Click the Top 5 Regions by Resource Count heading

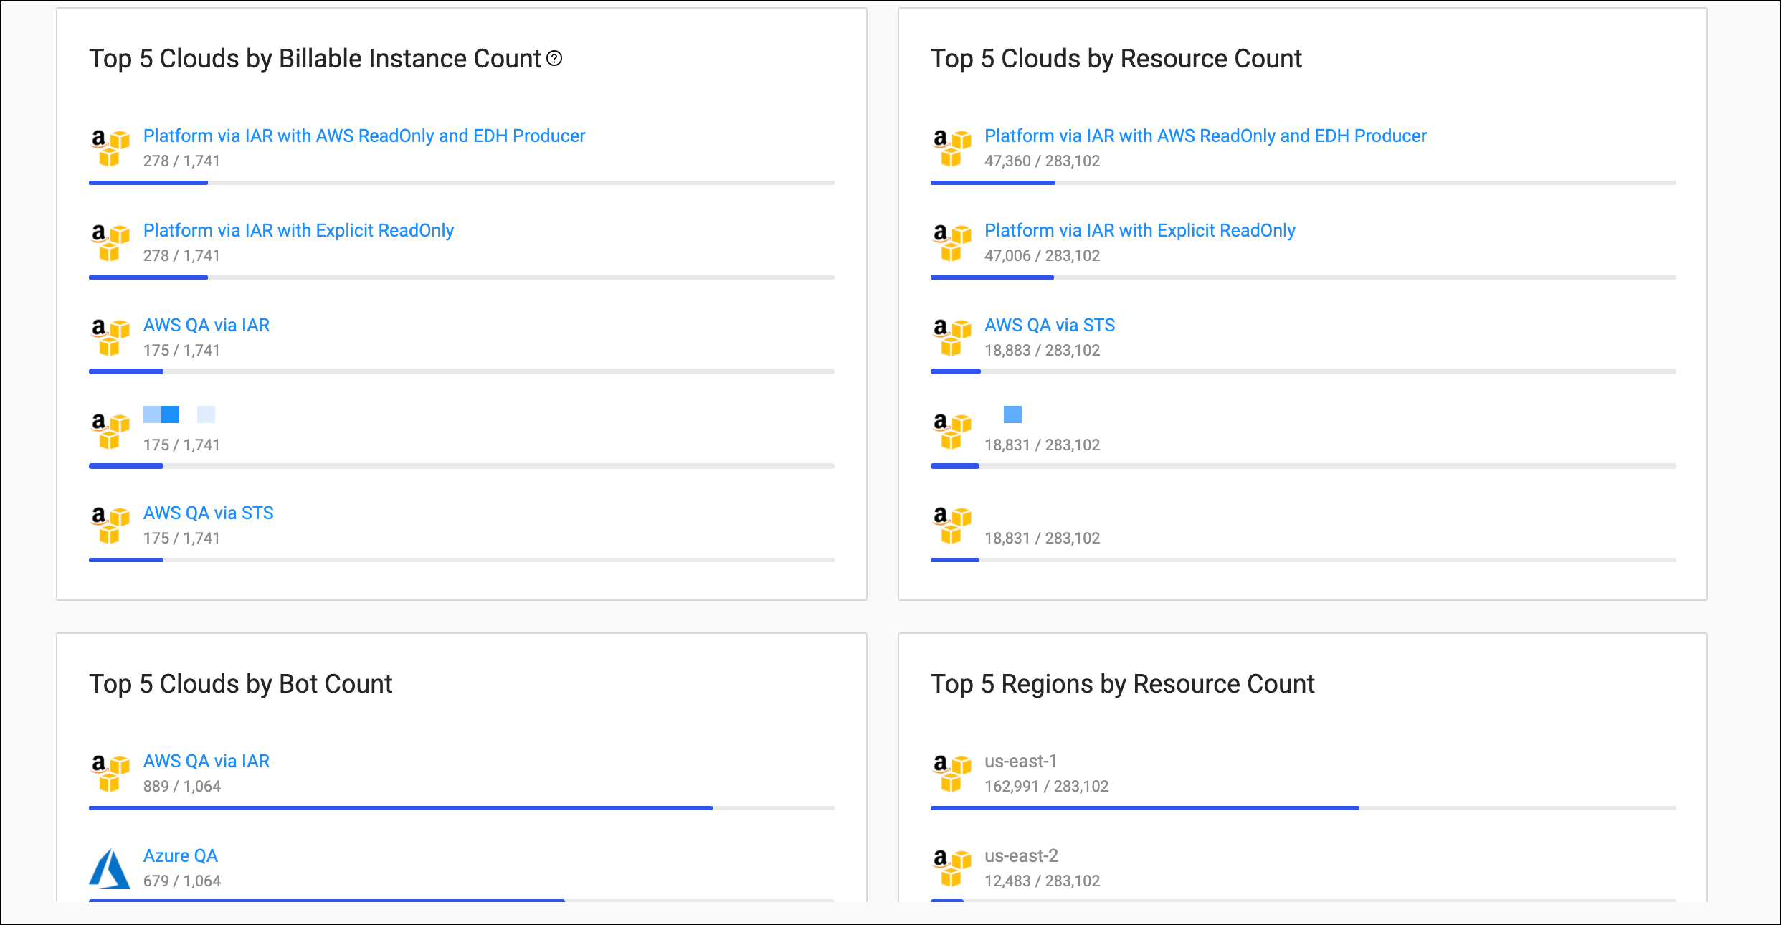1122,683
